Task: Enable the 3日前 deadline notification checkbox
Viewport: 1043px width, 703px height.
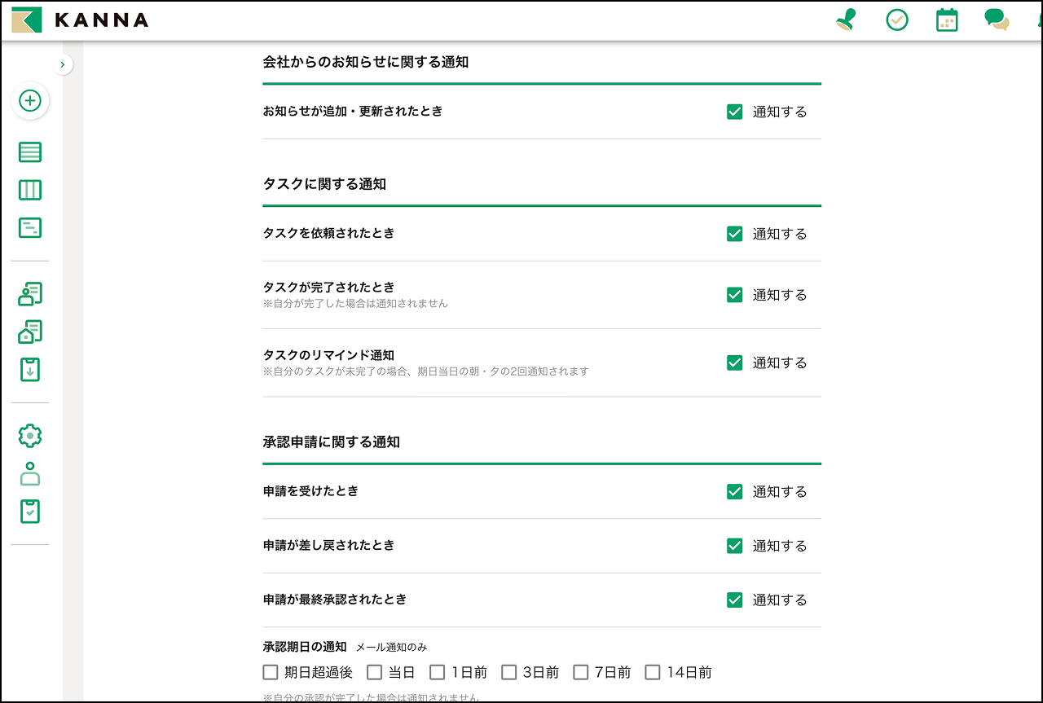Action: click(509, 672)
